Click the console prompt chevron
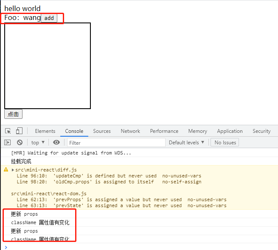278x250 pixels. pos(6,247)
